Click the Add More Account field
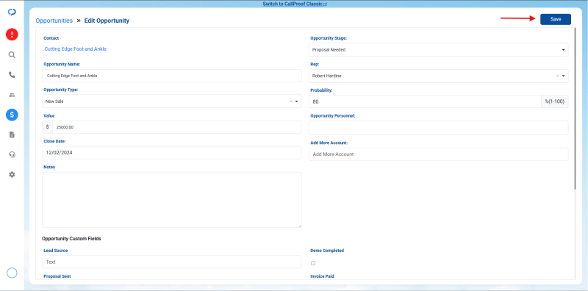Image resolution: width=588 pixels, height=291 pixels. coord(438,154)
